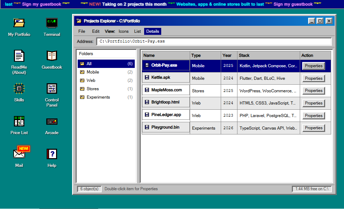Close the Projects Explorer window
The height and width of the screenshot is (209, 344).
(329, 21)
